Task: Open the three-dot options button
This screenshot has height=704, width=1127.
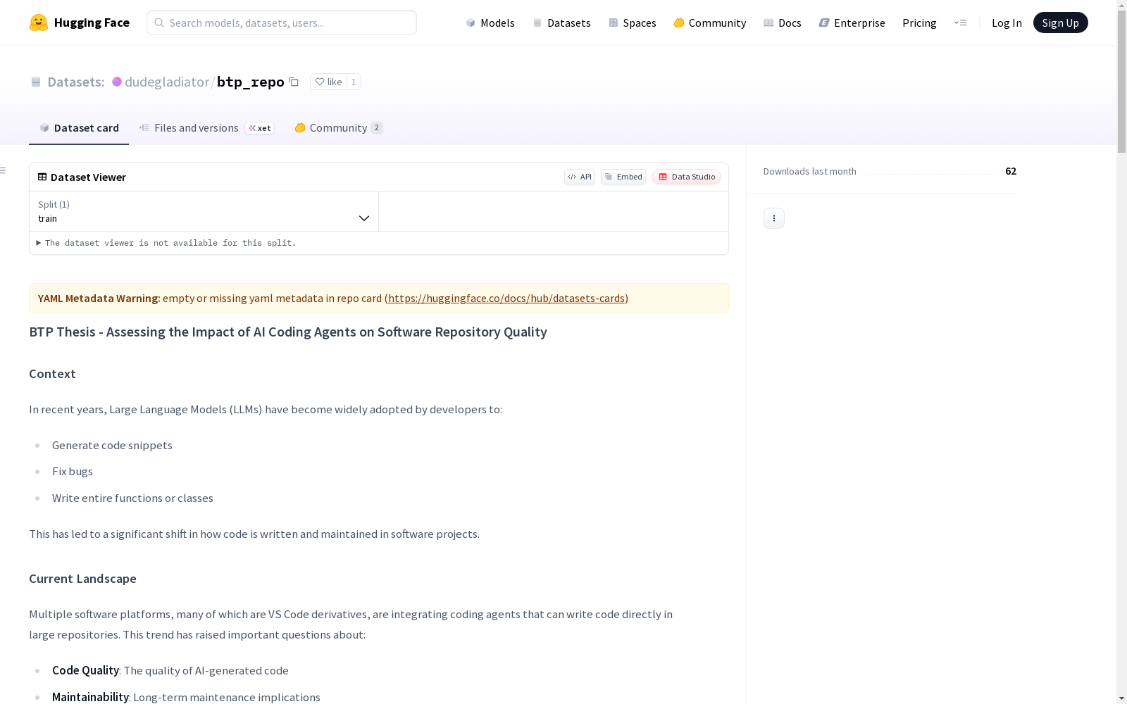Action: (x=774, y=218)
